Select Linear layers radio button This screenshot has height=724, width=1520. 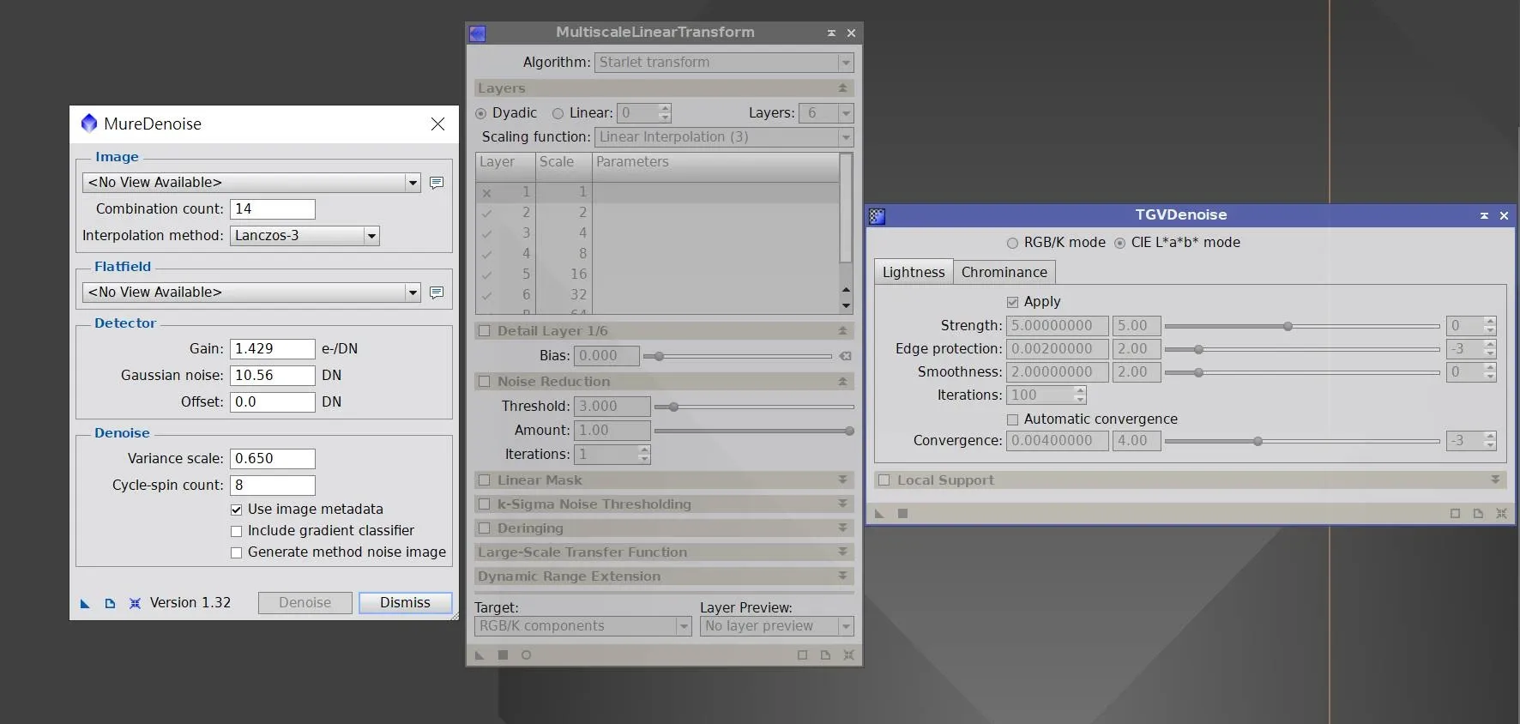(x=558, y=113)
